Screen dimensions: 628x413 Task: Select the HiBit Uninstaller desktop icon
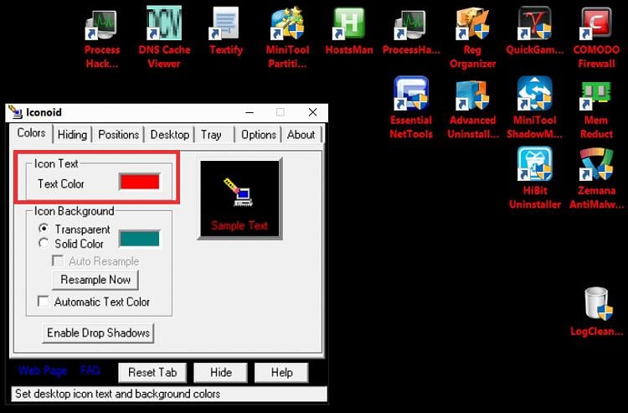(x=535, y=178)
